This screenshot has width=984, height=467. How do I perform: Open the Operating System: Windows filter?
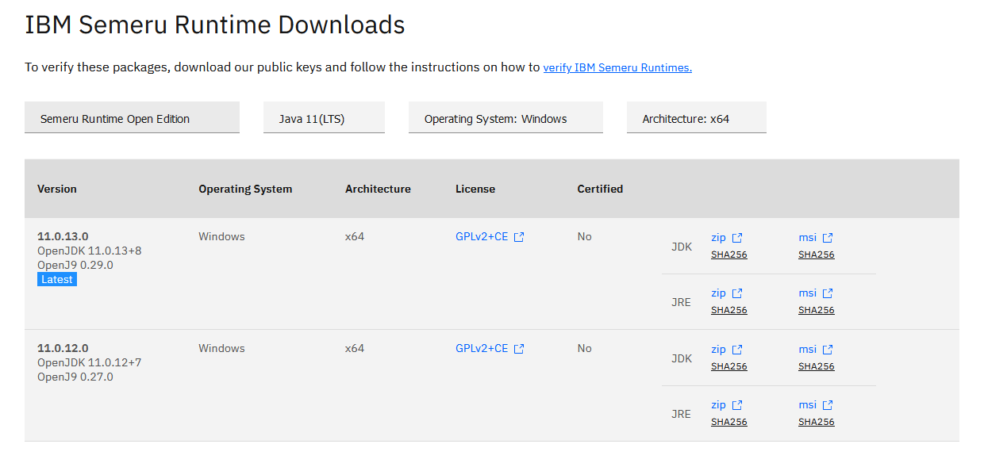tap(505, 117)
